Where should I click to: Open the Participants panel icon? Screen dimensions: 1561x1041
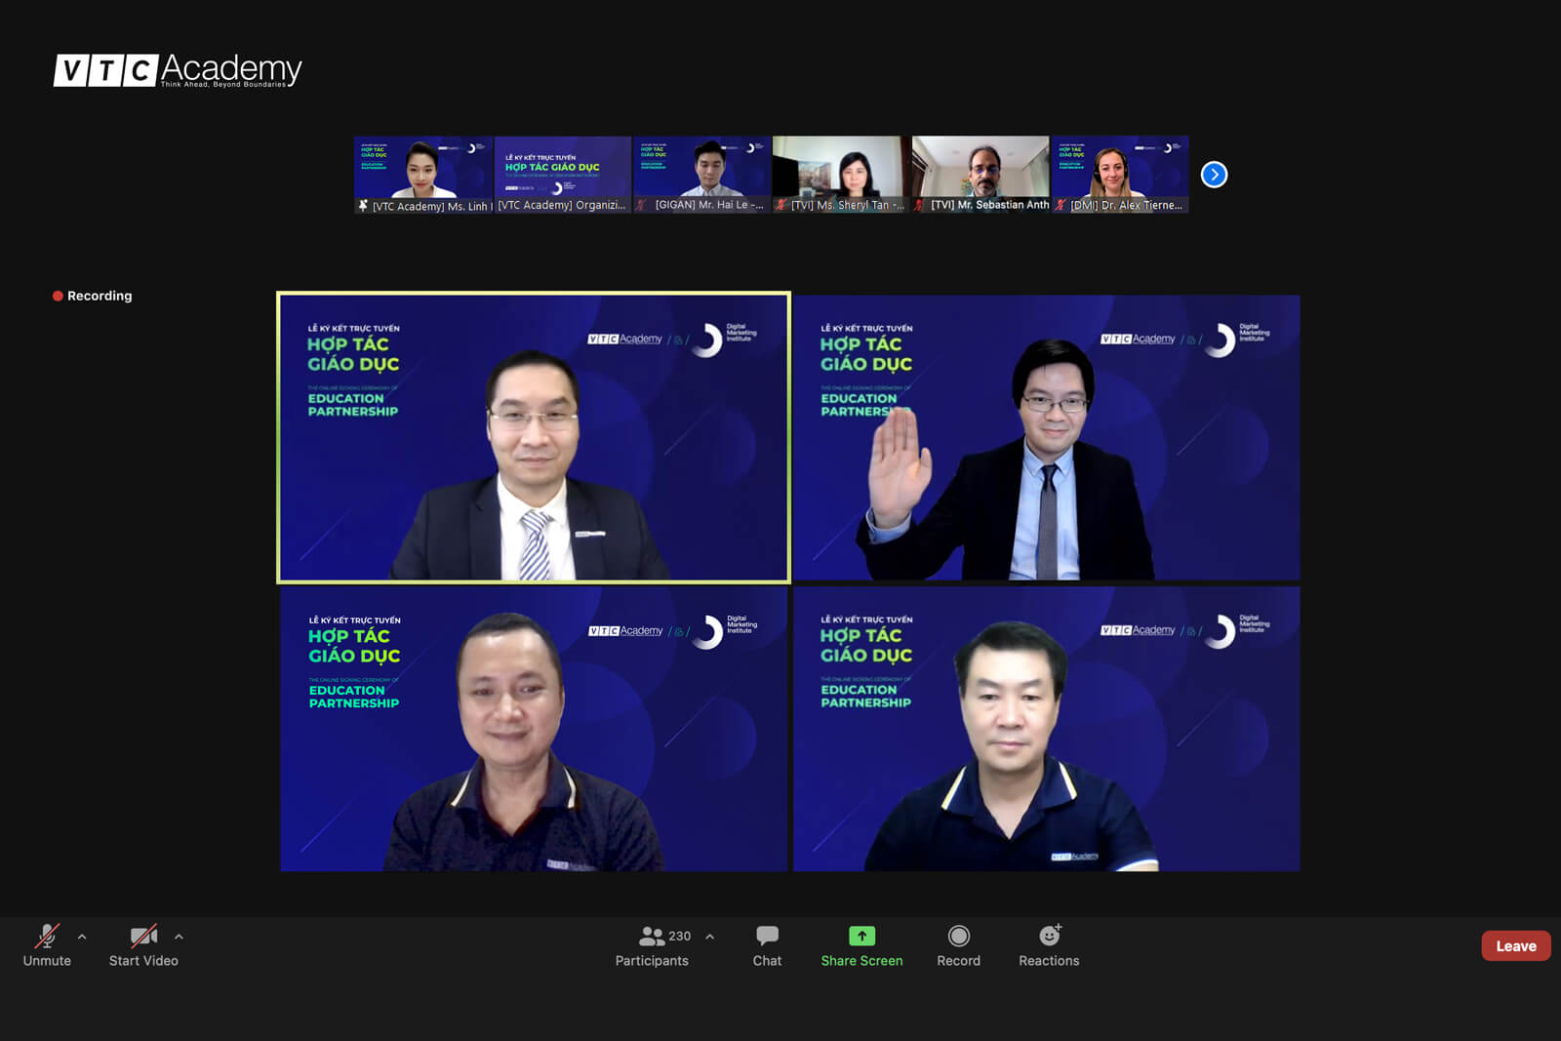(651, 937)
